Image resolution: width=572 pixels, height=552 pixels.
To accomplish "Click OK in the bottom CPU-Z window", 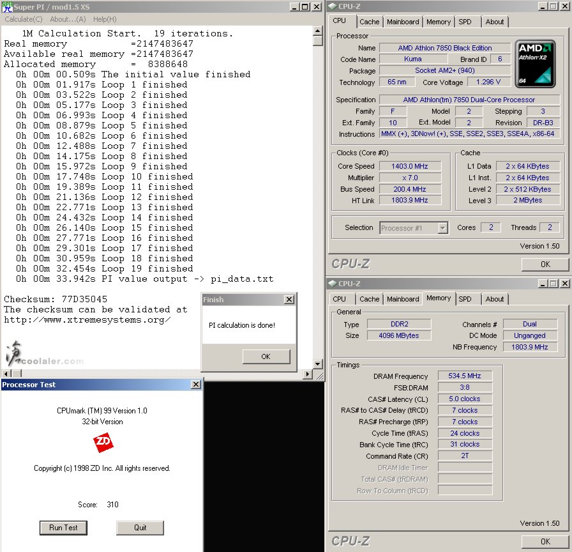I will coord(545,541).
